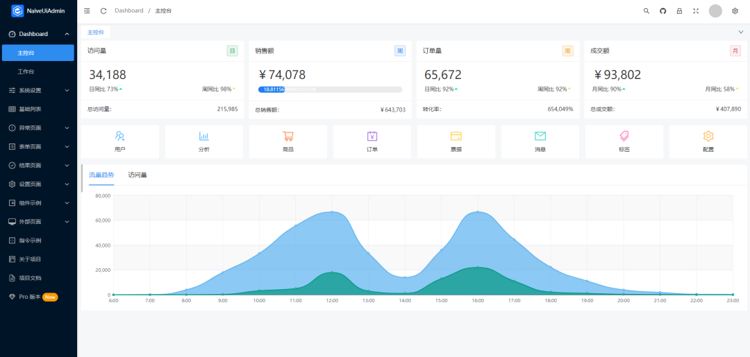This screenshot has height=357, width=750.
Task: Click the 14:00 dip data point on chart
Action: coord(405,277)
